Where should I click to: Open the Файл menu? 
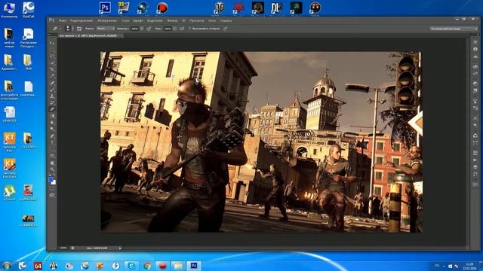tap(63, 20)
